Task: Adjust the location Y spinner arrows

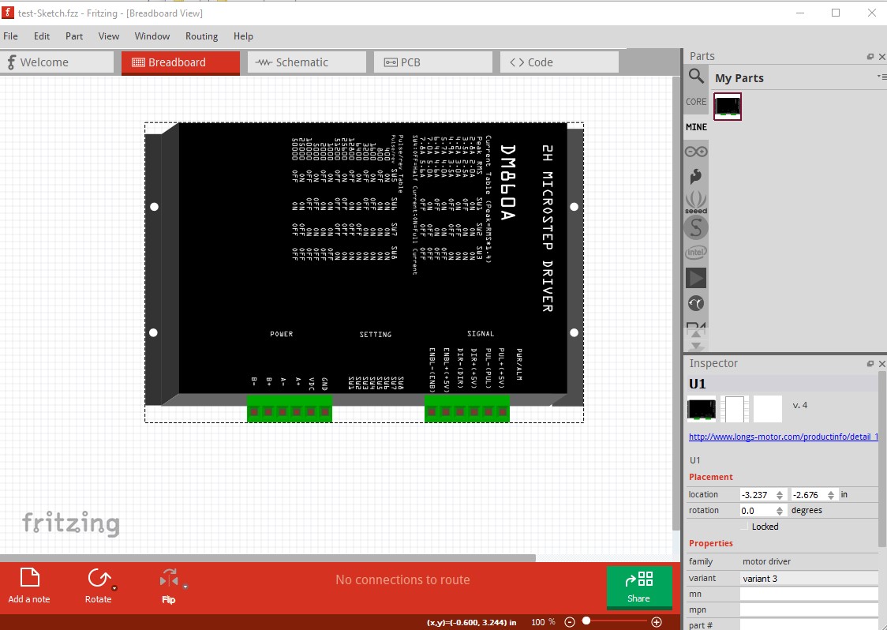Action: 830,495
